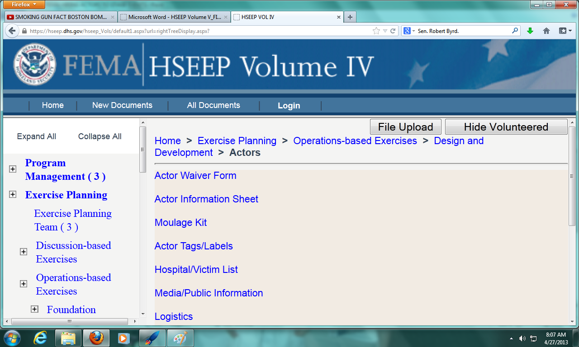
Task: Switch to Microsoft Word HSEEP Volume V tab
Action: tap(175, 17)
